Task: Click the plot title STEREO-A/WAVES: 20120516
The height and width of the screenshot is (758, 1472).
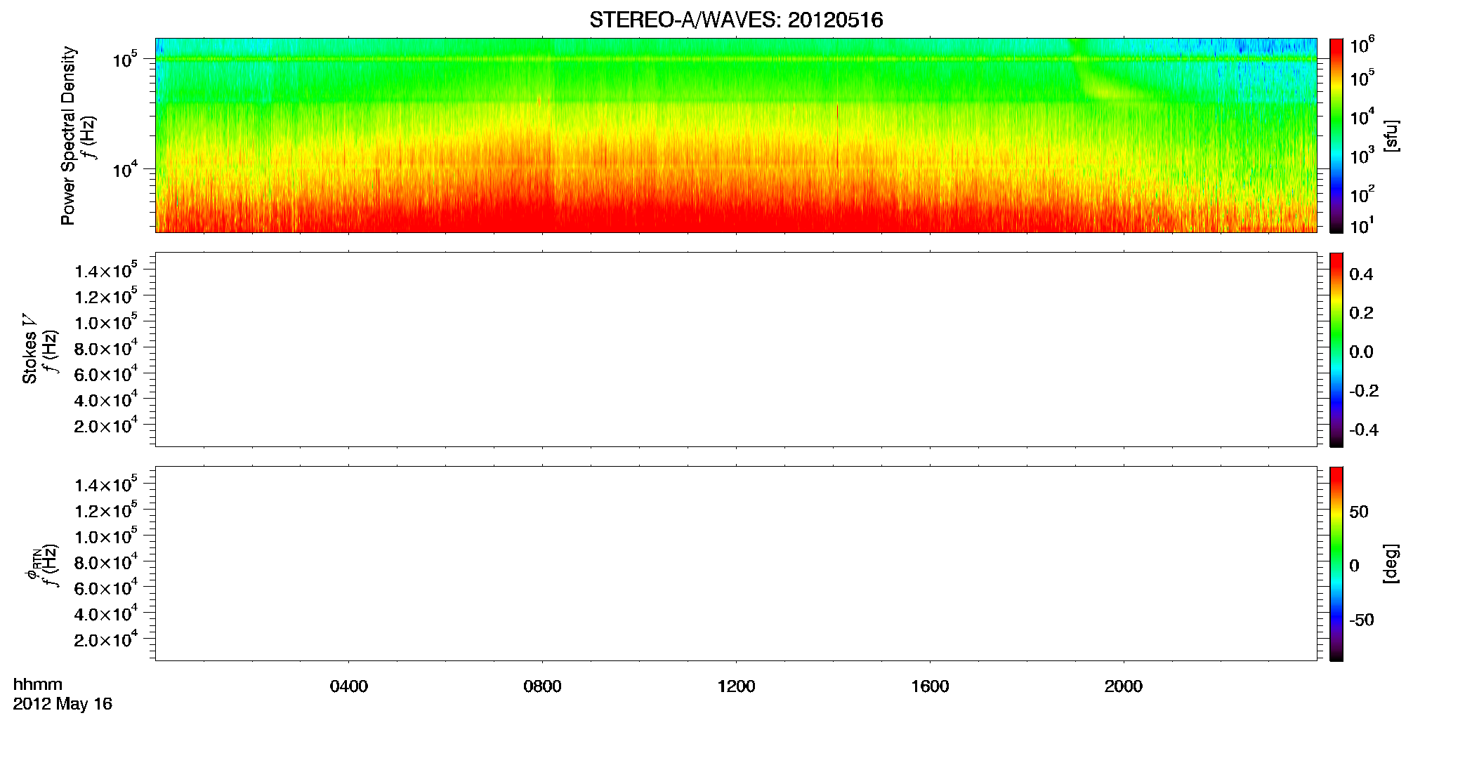Action: click(736, 20)
